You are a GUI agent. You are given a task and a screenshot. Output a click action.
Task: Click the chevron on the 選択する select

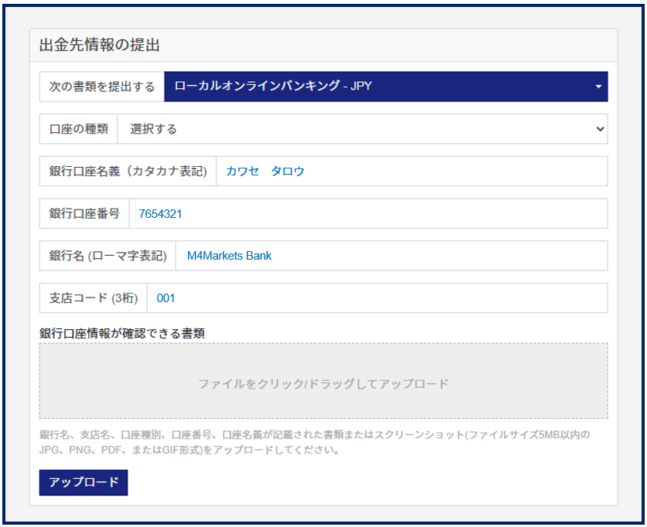tap(600, 130)
